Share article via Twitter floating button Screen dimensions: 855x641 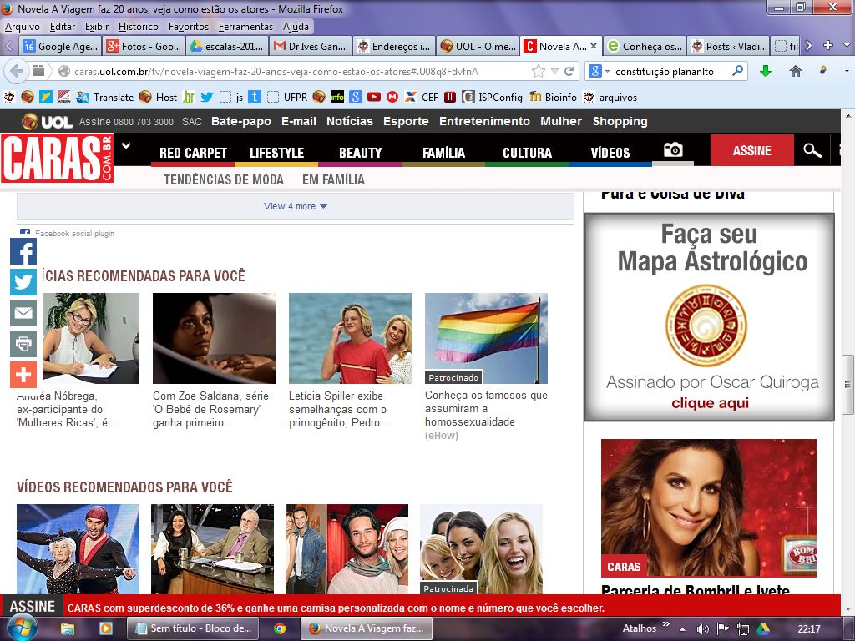point(23,282)
